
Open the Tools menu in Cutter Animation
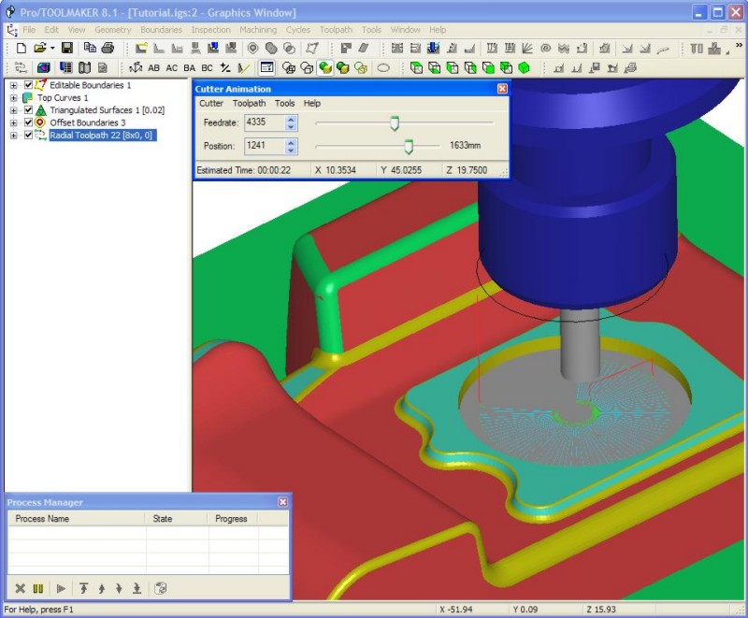pos(285,103)
